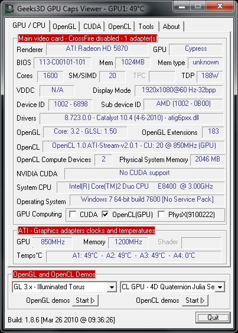238x333 pixels.
Task: Start the OpenGL demo
Action: coord(85,300)
